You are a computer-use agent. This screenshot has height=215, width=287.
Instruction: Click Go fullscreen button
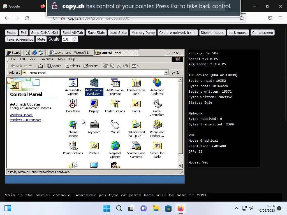coord(262,32)
